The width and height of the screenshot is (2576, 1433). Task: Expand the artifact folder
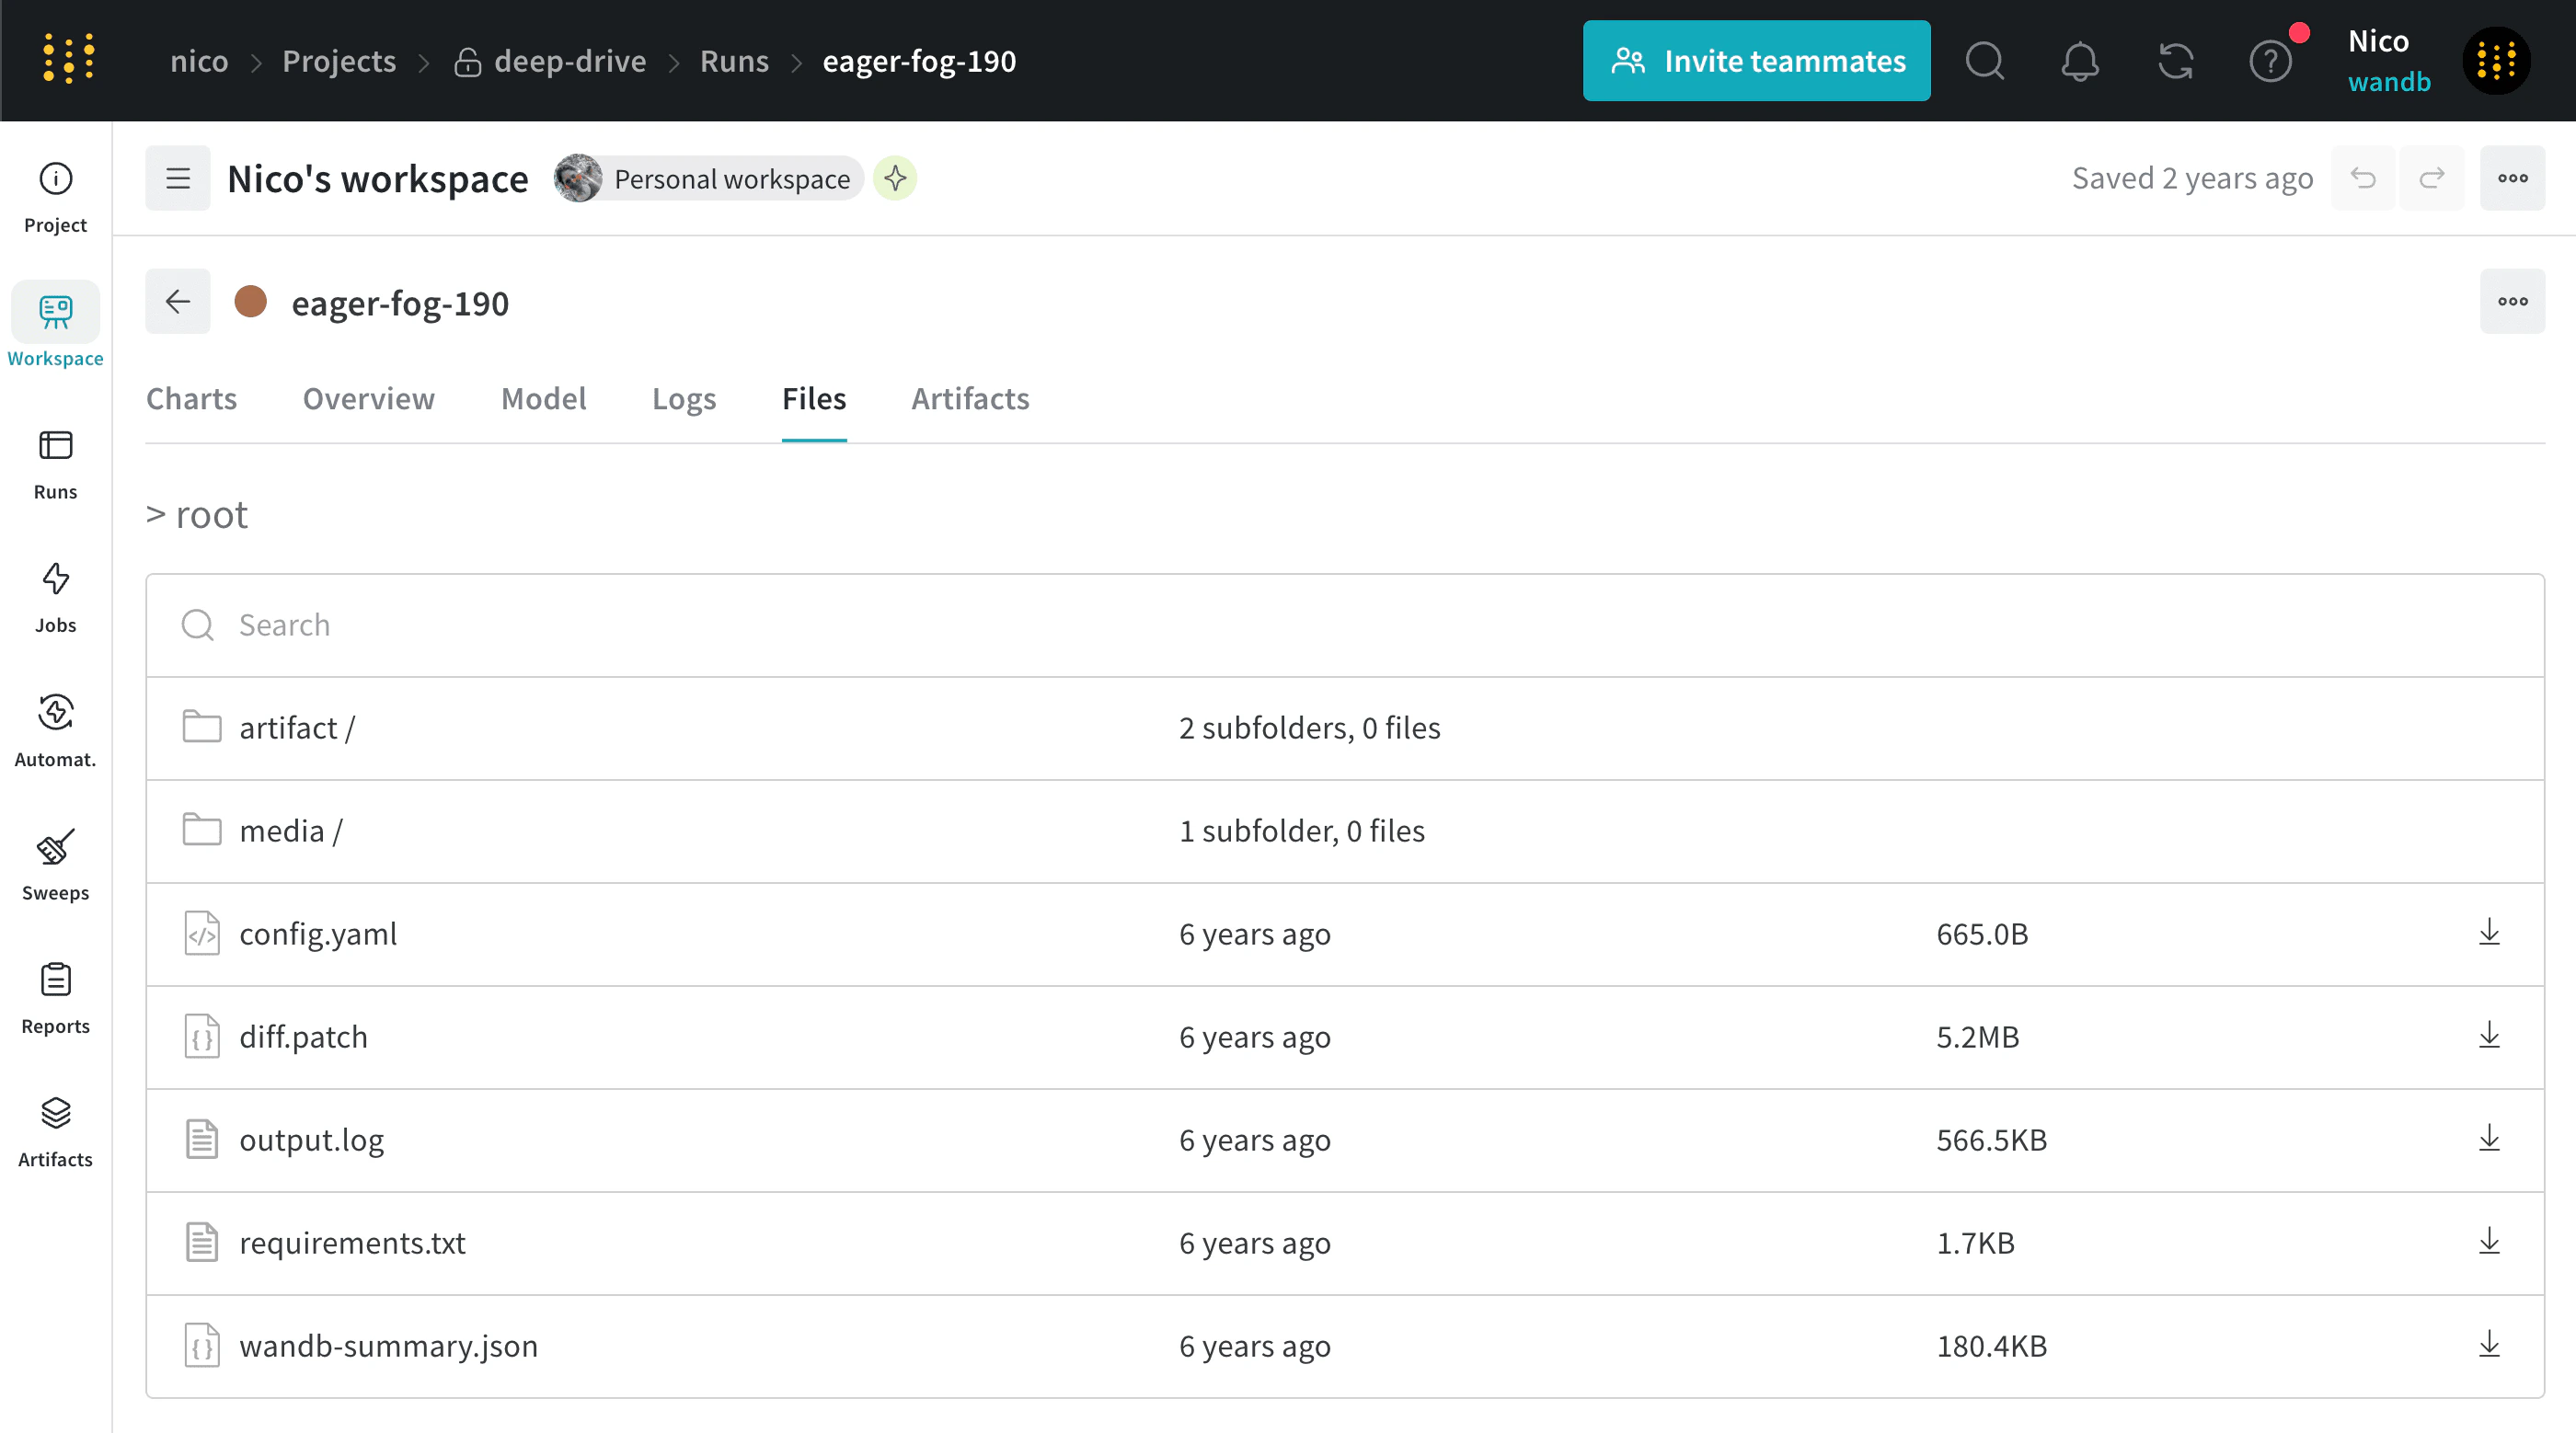coord(296,727)
